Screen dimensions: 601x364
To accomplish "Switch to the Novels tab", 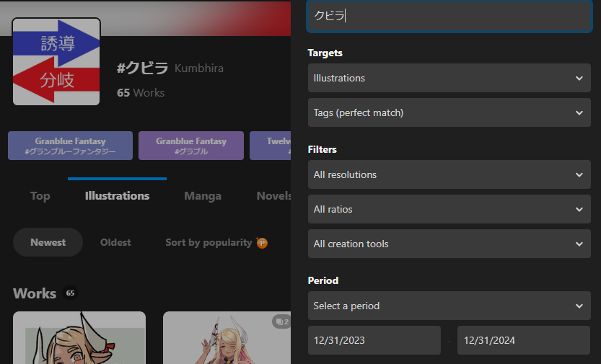I will point(273,196).
